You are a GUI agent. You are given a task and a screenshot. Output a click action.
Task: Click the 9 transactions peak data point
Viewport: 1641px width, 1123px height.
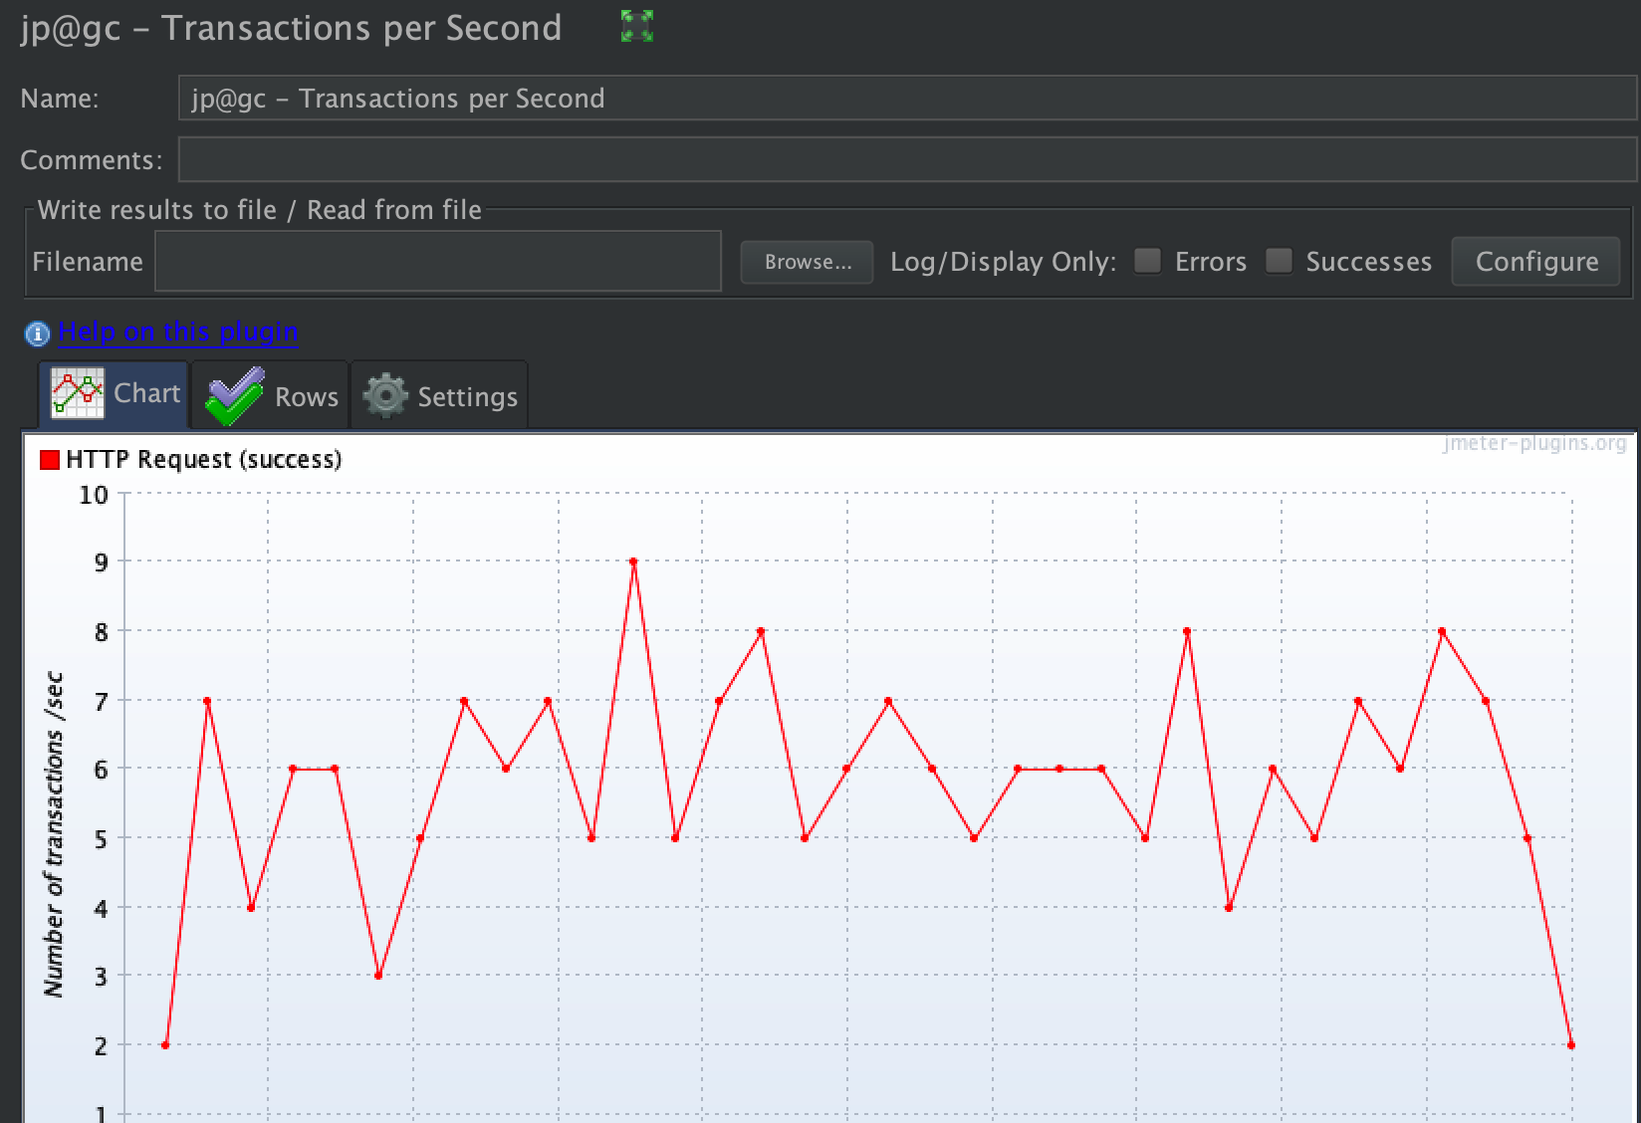click(x=633, y=561)
